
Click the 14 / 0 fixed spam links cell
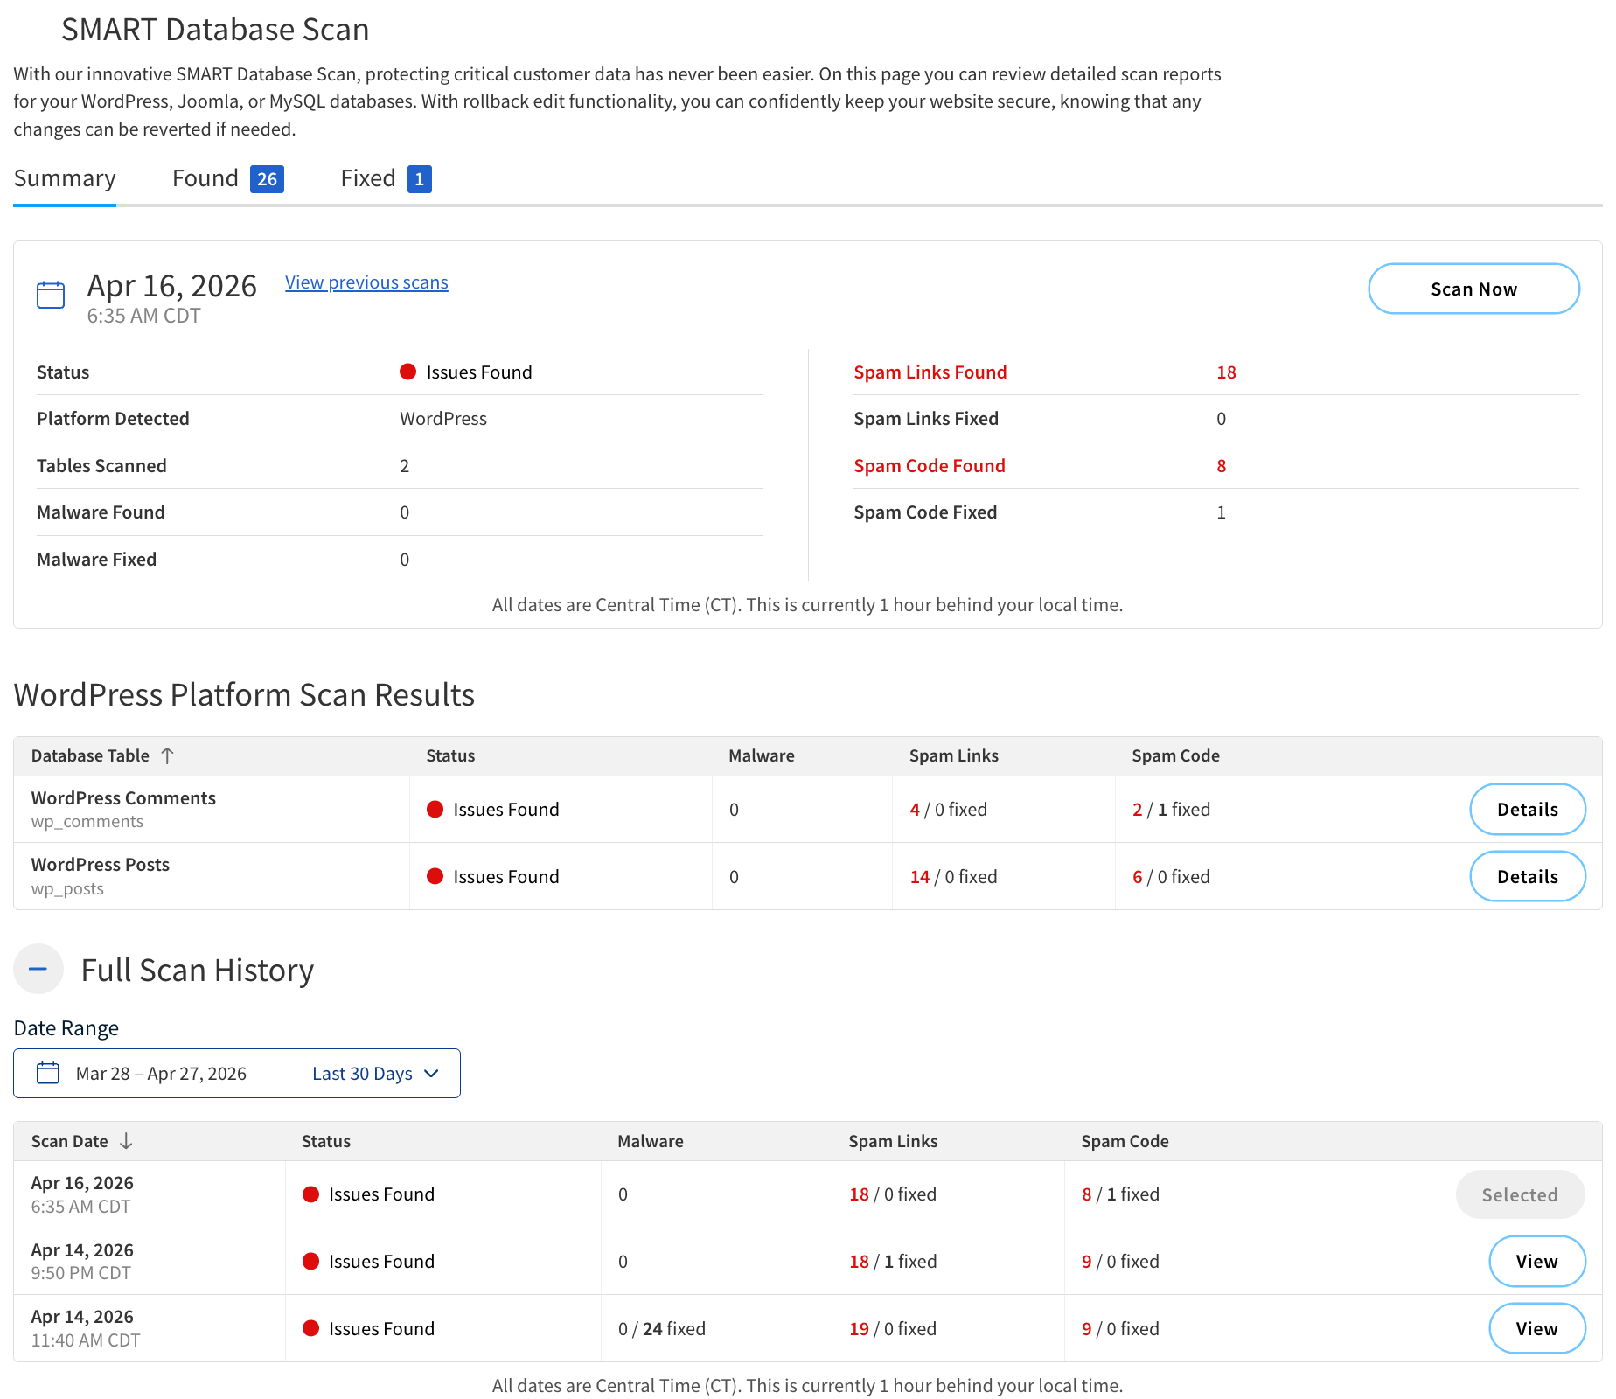[953, 876]
